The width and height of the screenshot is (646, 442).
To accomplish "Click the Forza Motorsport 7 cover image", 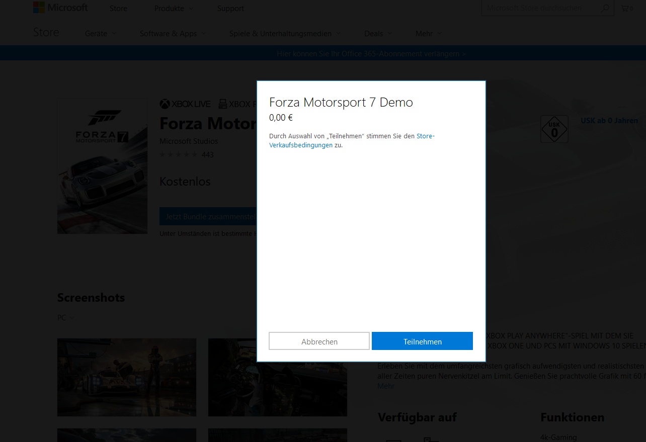I will click(102, 165).
